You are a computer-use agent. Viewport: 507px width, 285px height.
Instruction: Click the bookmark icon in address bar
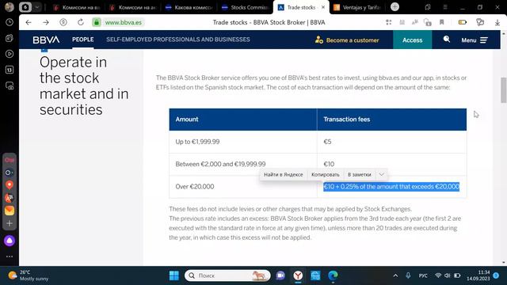point(442,22)
